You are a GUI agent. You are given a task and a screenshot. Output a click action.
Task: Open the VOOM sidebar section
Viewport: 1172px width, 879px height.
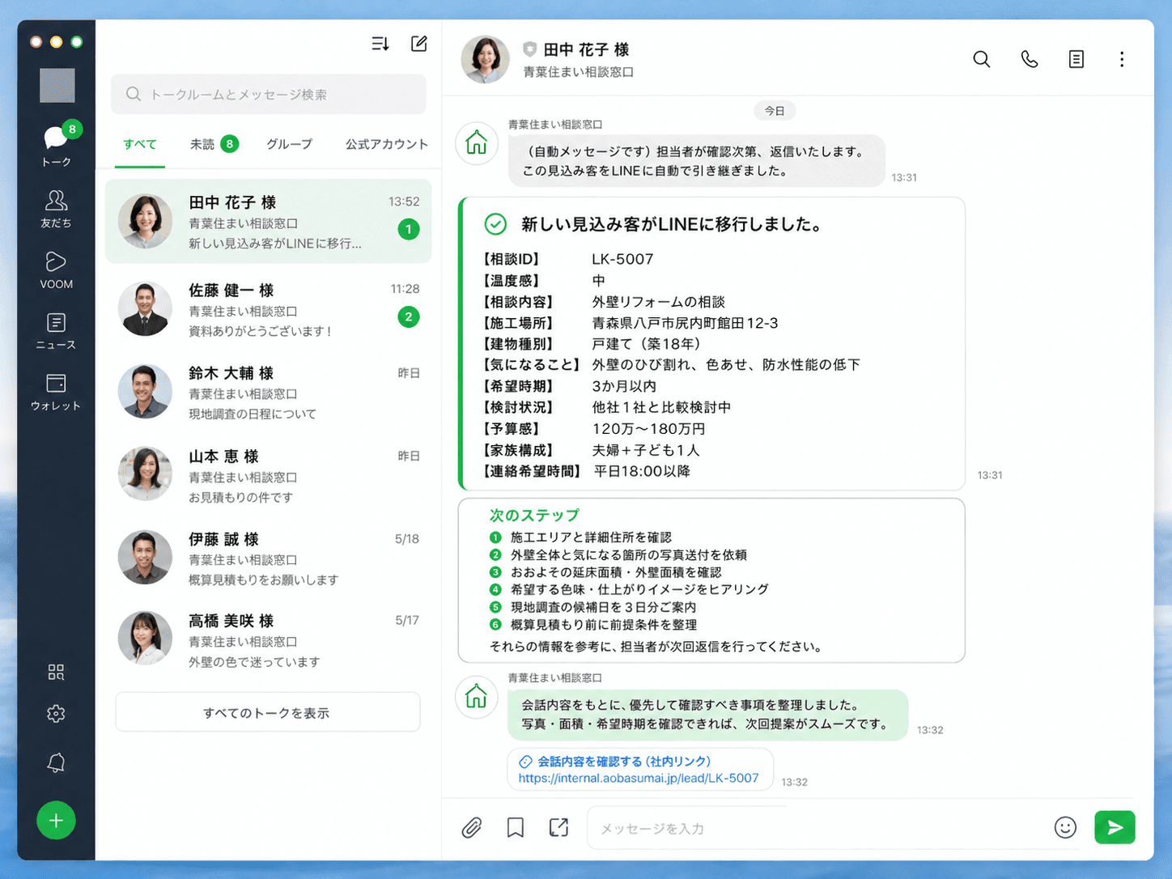click(56, 270)
